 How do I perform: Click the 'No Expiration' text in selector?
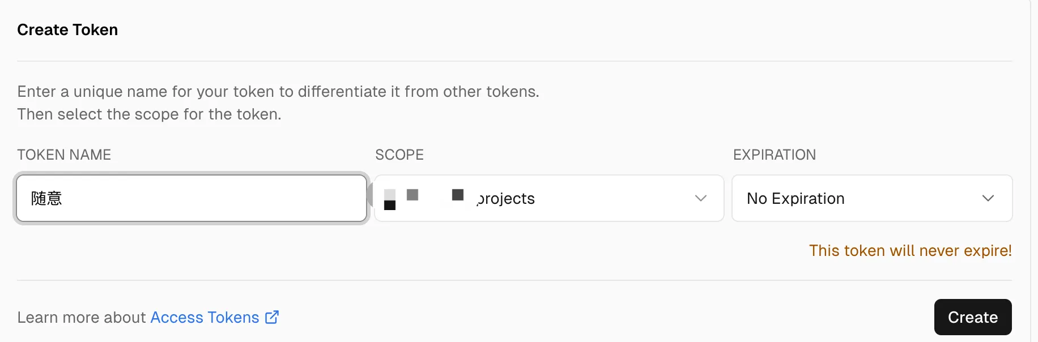(795, 198)
